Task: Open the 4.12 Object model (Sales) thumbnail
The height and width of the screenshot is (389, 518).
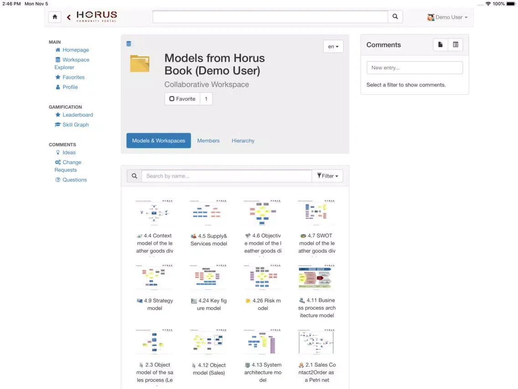Action: (x=208, y=342)
